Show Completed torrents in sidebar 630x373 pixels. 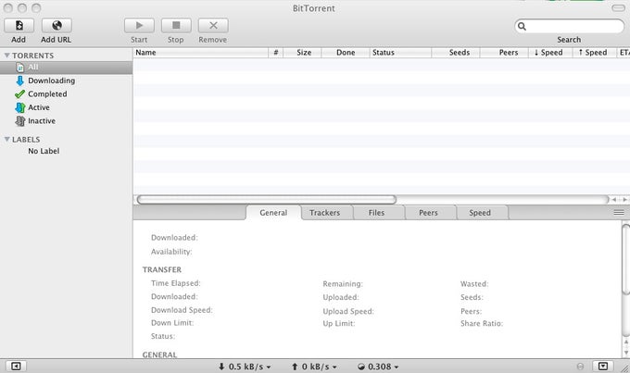click(x=41, y=94)
